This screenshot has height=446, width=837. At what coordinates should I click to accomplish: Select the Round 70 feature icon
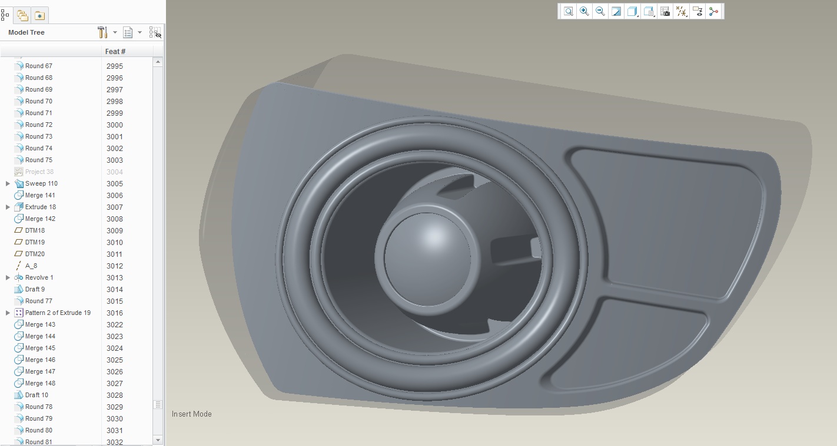[18, 101]
